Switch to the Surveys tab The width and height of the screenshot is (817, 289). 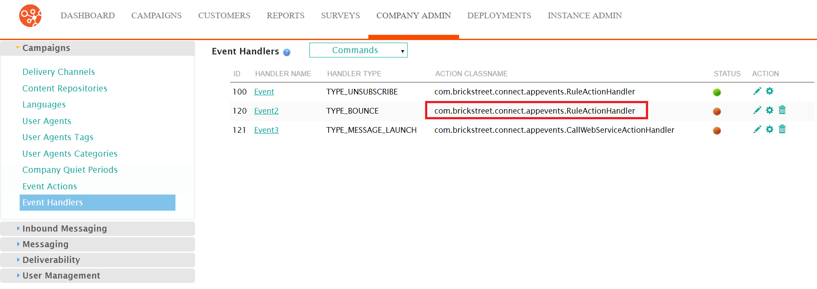coord(340,16)
